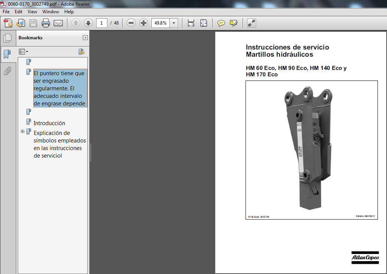This screenshot has height=274, width=387.
Task: Select the blank bookmark above Introducción
Action: (29, 112)
